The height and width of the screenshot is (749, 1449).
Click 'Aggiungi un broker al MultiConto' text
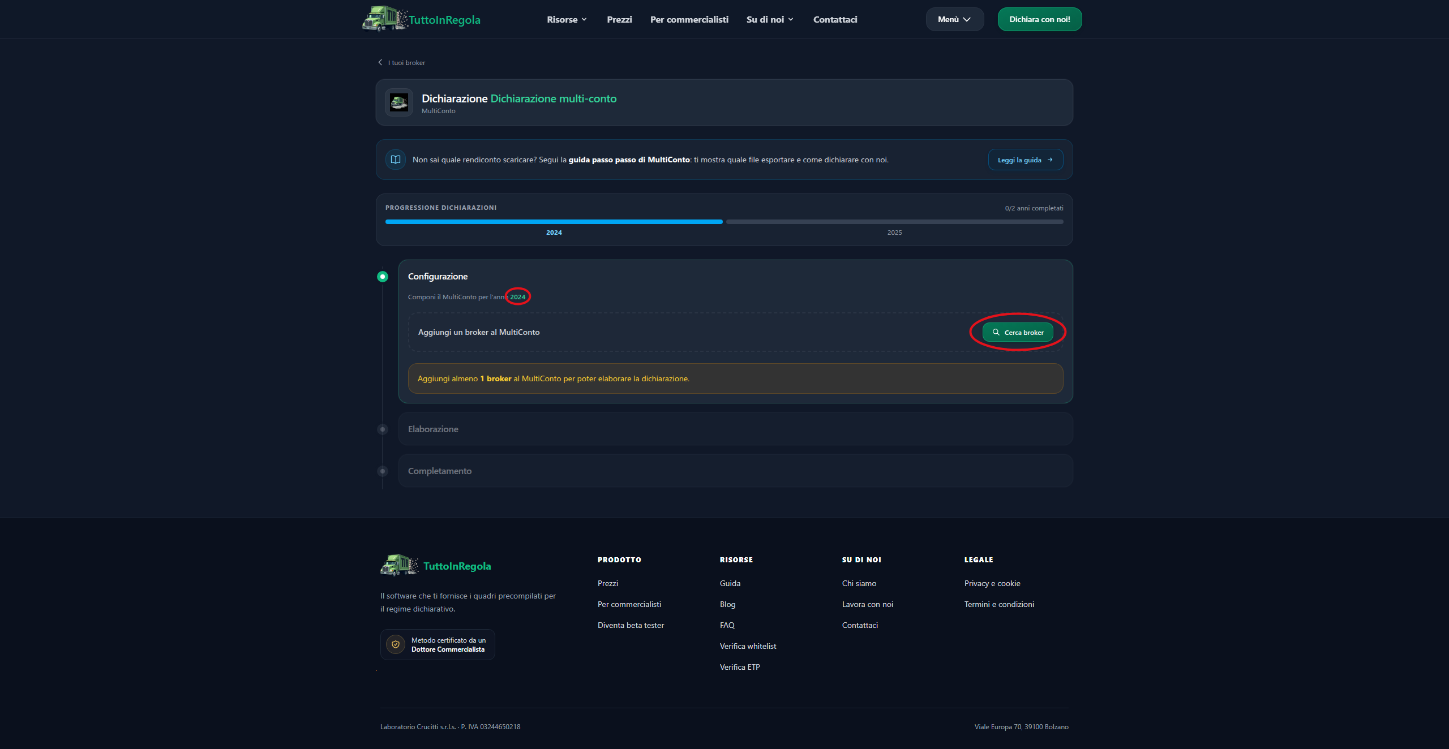tap(479, 332)
